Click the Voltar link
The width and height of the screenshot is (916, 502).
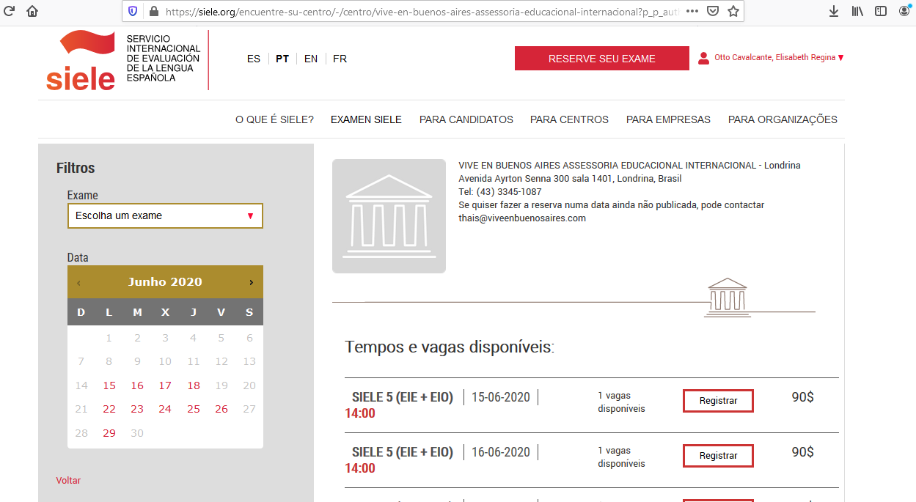tap(68, 481)
